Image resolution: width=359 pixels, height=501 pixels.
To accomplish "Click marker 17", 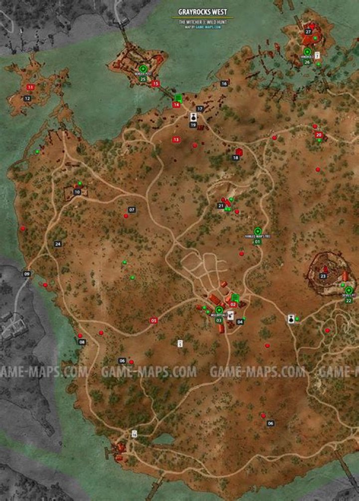I will pyautogui.click(x=200, y=109).
